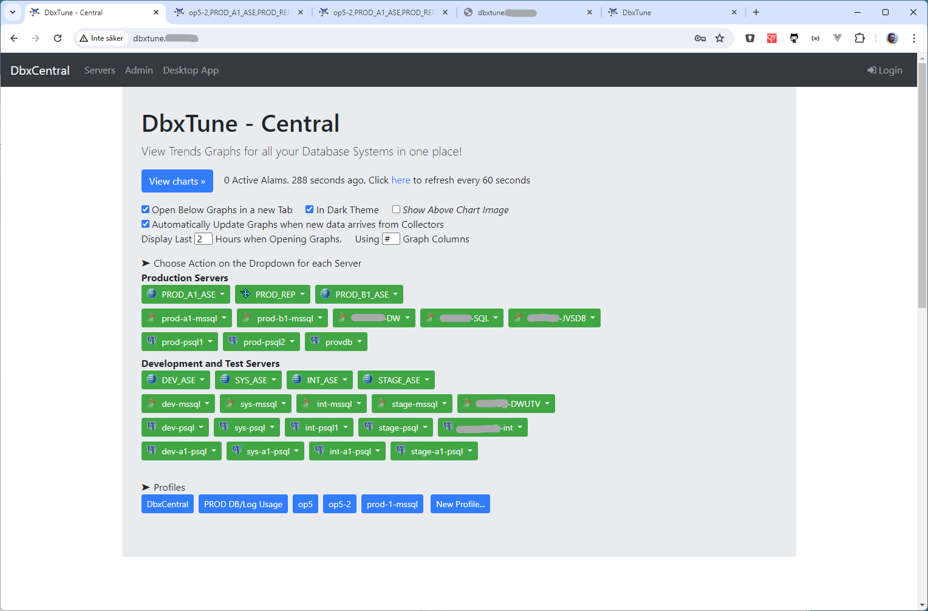This screenshot has height=611, width=928.
Task: Expand the int-a1-psql server dropdown
Action: [347, 451]
